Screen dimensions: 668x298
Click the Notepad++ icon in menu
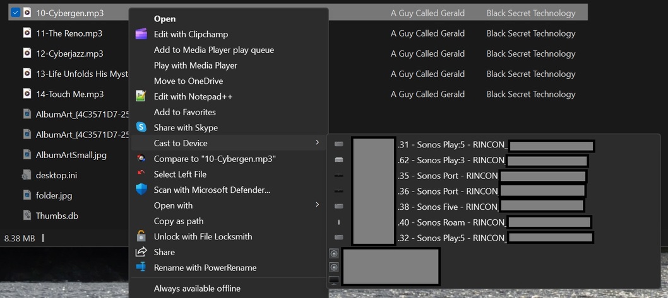[141, 96]
